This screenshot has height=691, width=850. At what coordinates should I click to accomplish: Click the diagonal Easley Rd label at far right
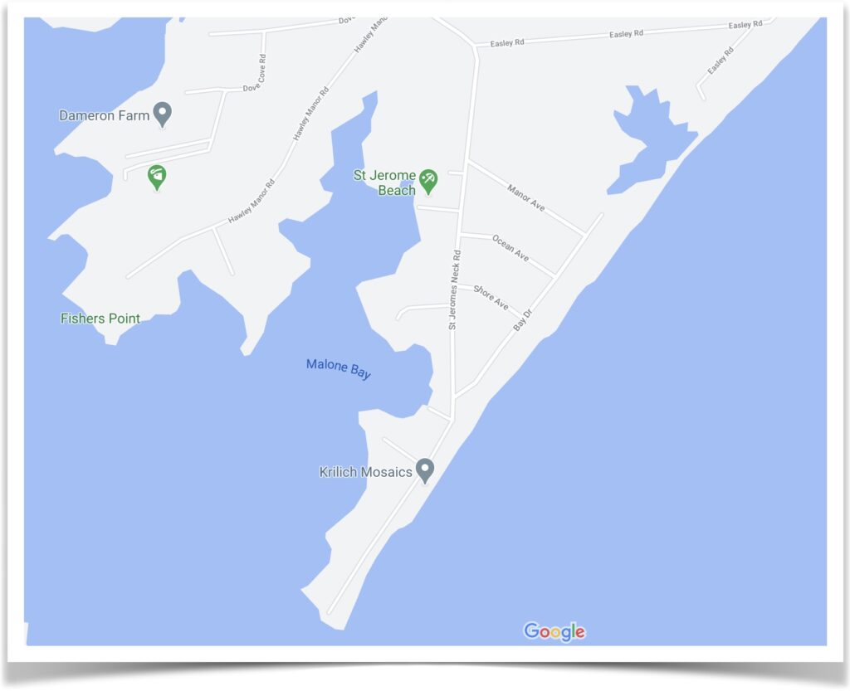[x=720, y=61]
